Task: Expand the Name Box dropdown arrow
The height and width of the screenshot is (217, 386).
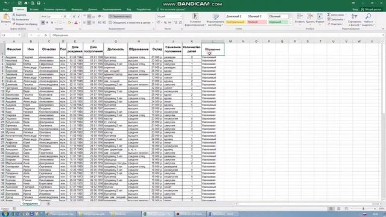Action: tap(19, 35)
